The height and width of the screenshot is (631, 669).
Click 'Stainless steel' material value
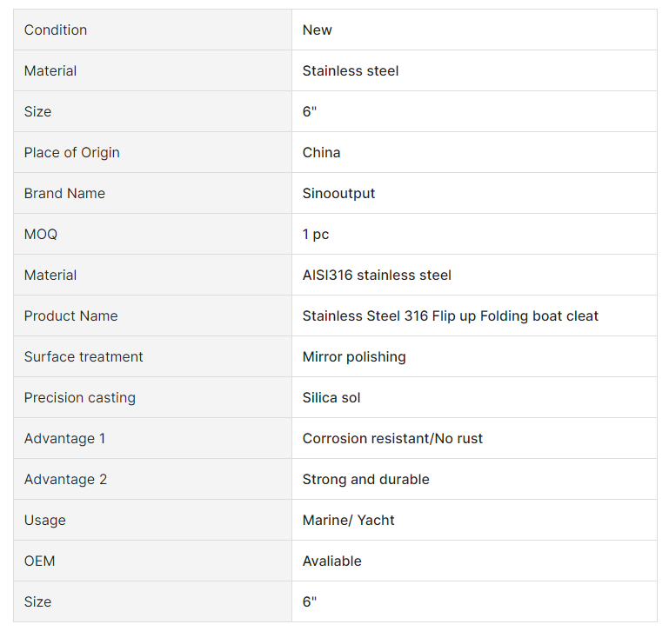351,70
